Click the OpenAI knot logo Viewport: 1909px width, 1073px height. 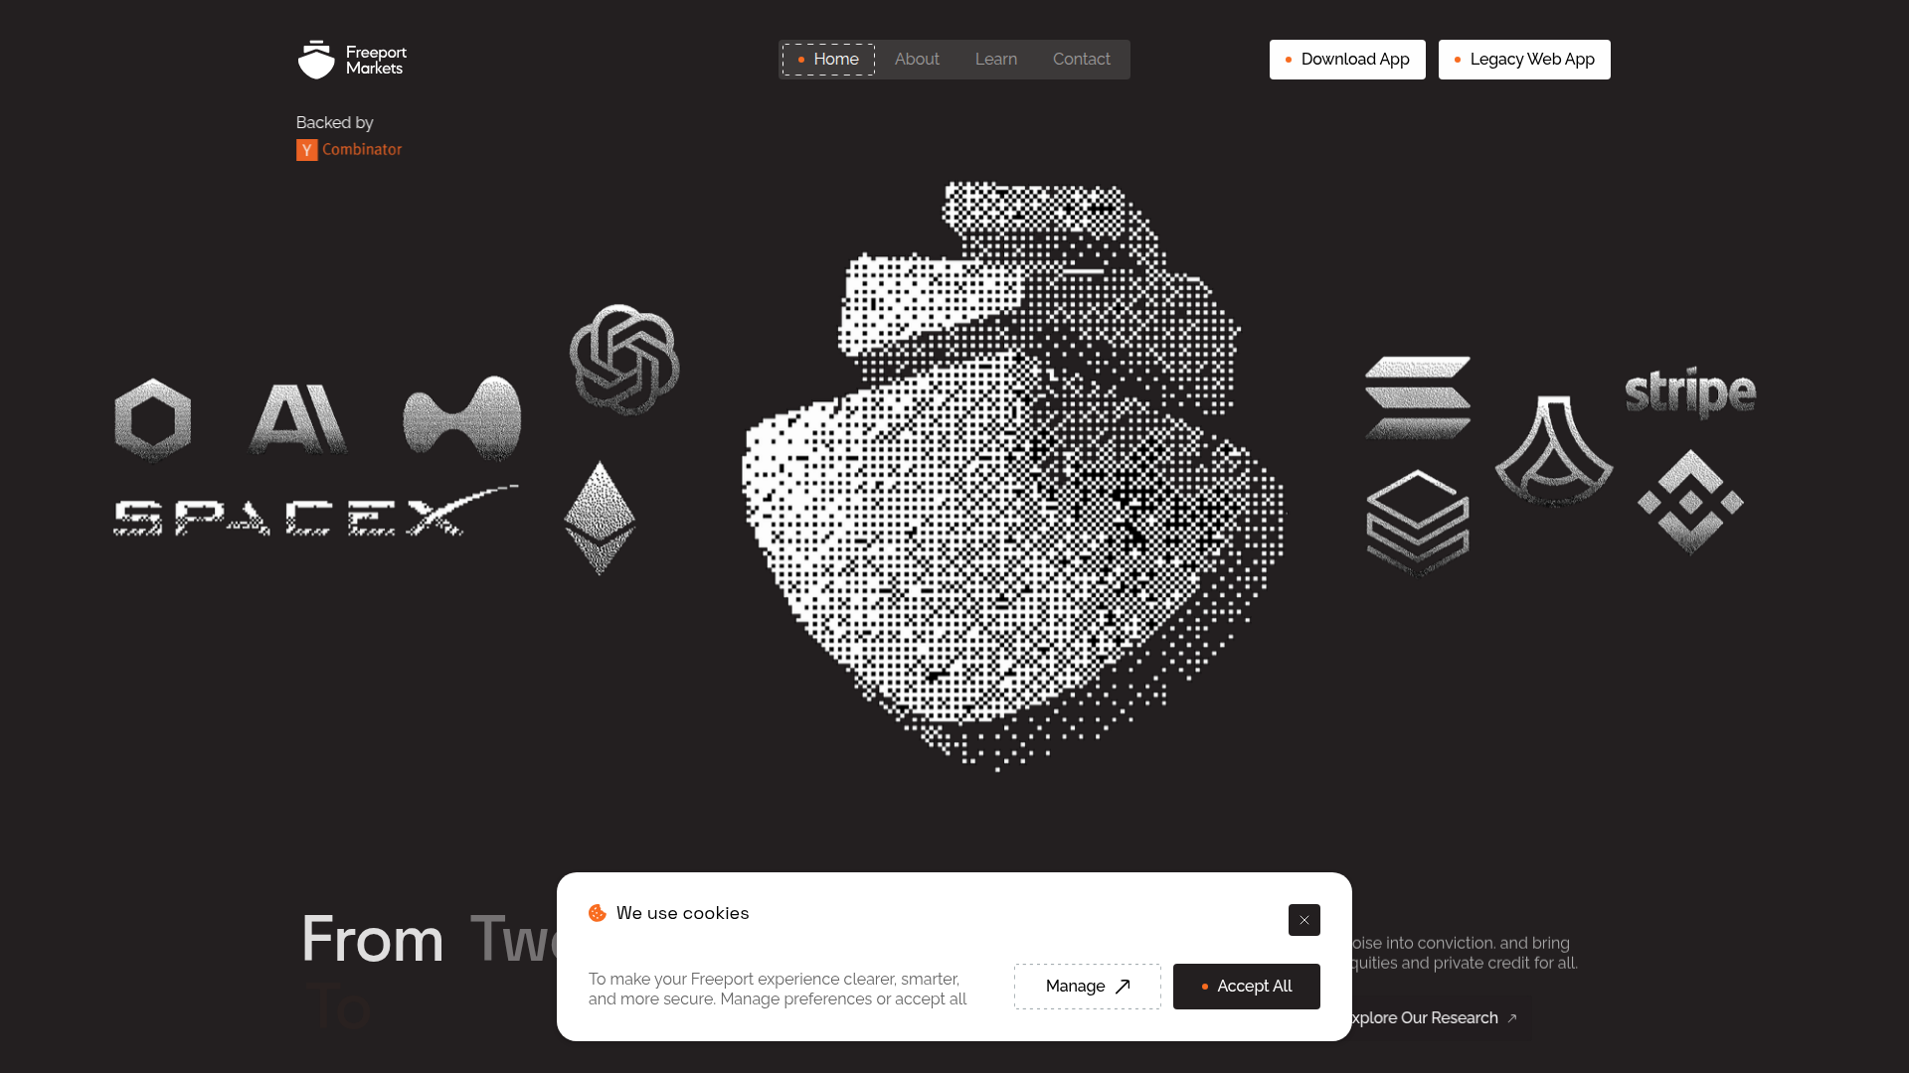point(624,360)
